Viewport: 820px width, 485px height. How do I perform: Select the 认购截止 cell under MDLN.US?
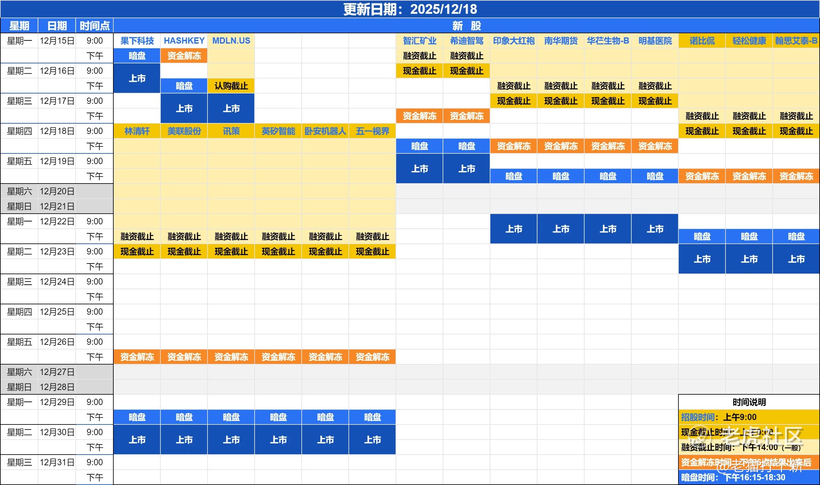(231, 86)
